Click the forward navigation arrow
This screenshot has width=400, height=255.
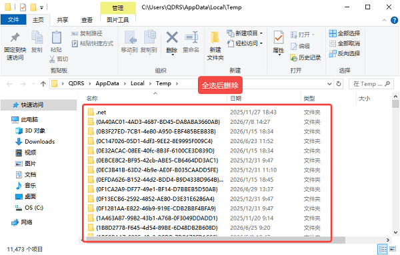[x=23, y=84]
